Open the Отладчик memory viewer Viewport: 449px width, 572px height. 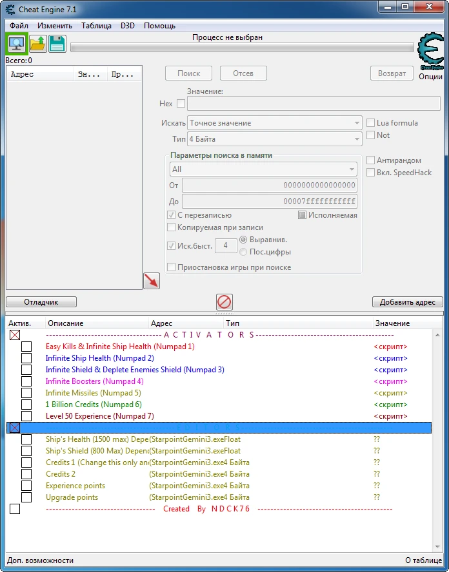coord(41,302)
